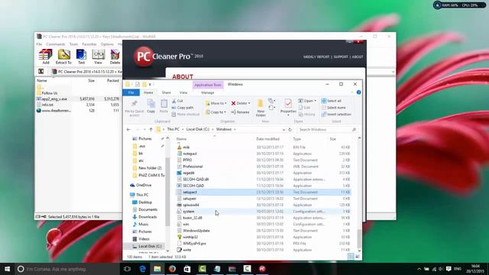Click History in the Open ribbon group
Viewport: 489px width, 275px height.
[307, 115]
